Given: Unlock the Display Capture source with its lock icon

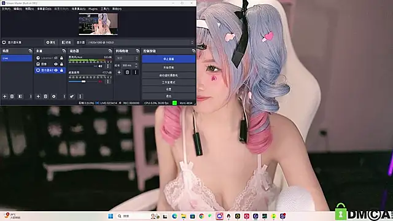Looking at the screenshot, I should tap(61, 71).
